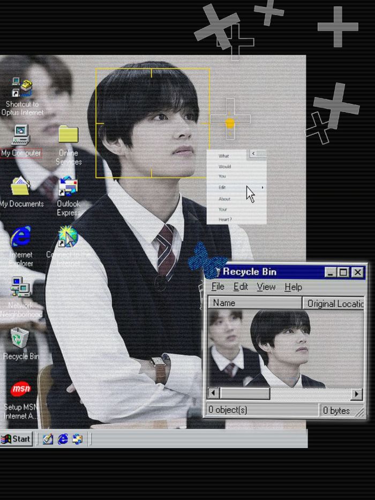Select the "About" context menu entry
Viewport: 375px width, 500px height.
point(224,199)
